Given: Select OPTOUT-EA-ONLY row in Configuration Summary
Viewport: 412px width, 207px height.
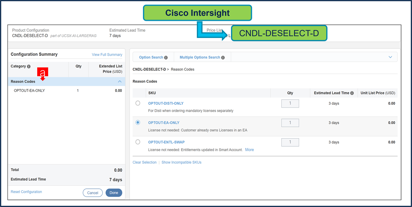Looking at the screenshot, I should pos(67,90).
